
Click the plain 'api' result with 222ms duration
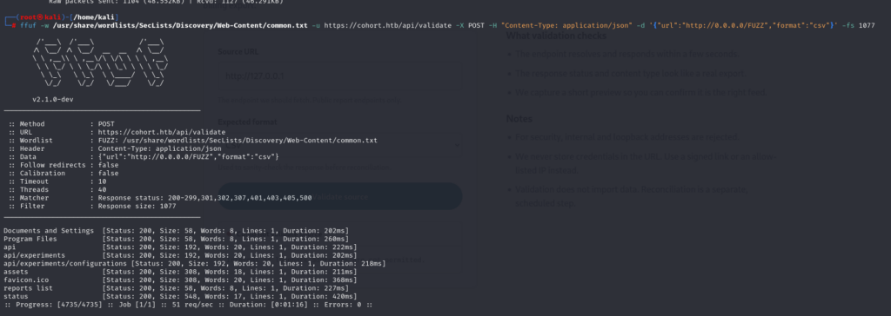[x=180, y=247]
